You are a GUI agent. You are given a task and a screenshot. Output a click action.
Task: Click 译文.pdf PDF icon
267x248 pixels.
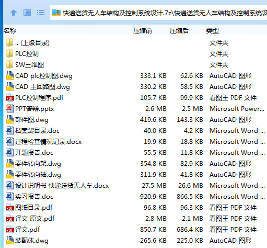point(10,230)
